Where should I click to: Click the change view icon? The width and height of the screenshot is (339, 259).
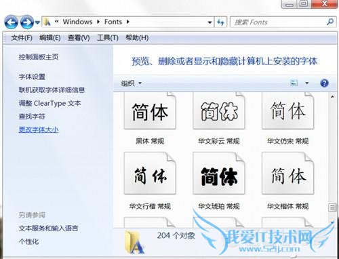coord(294,83)
